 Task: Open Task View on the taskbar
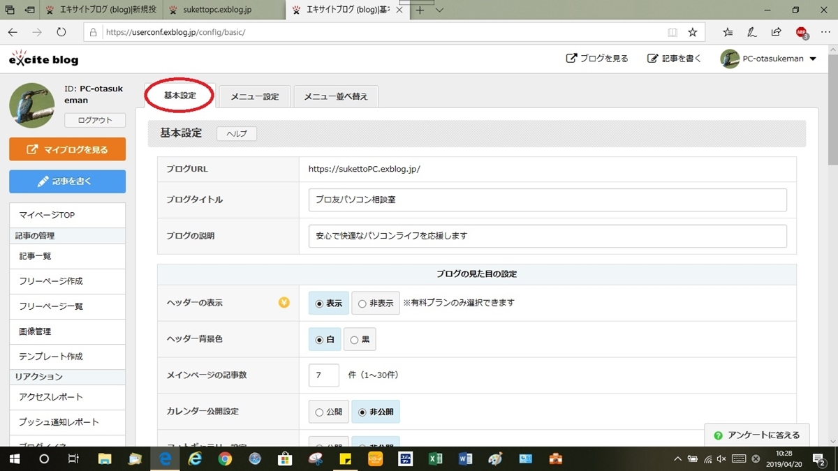(x=73, y=459)
